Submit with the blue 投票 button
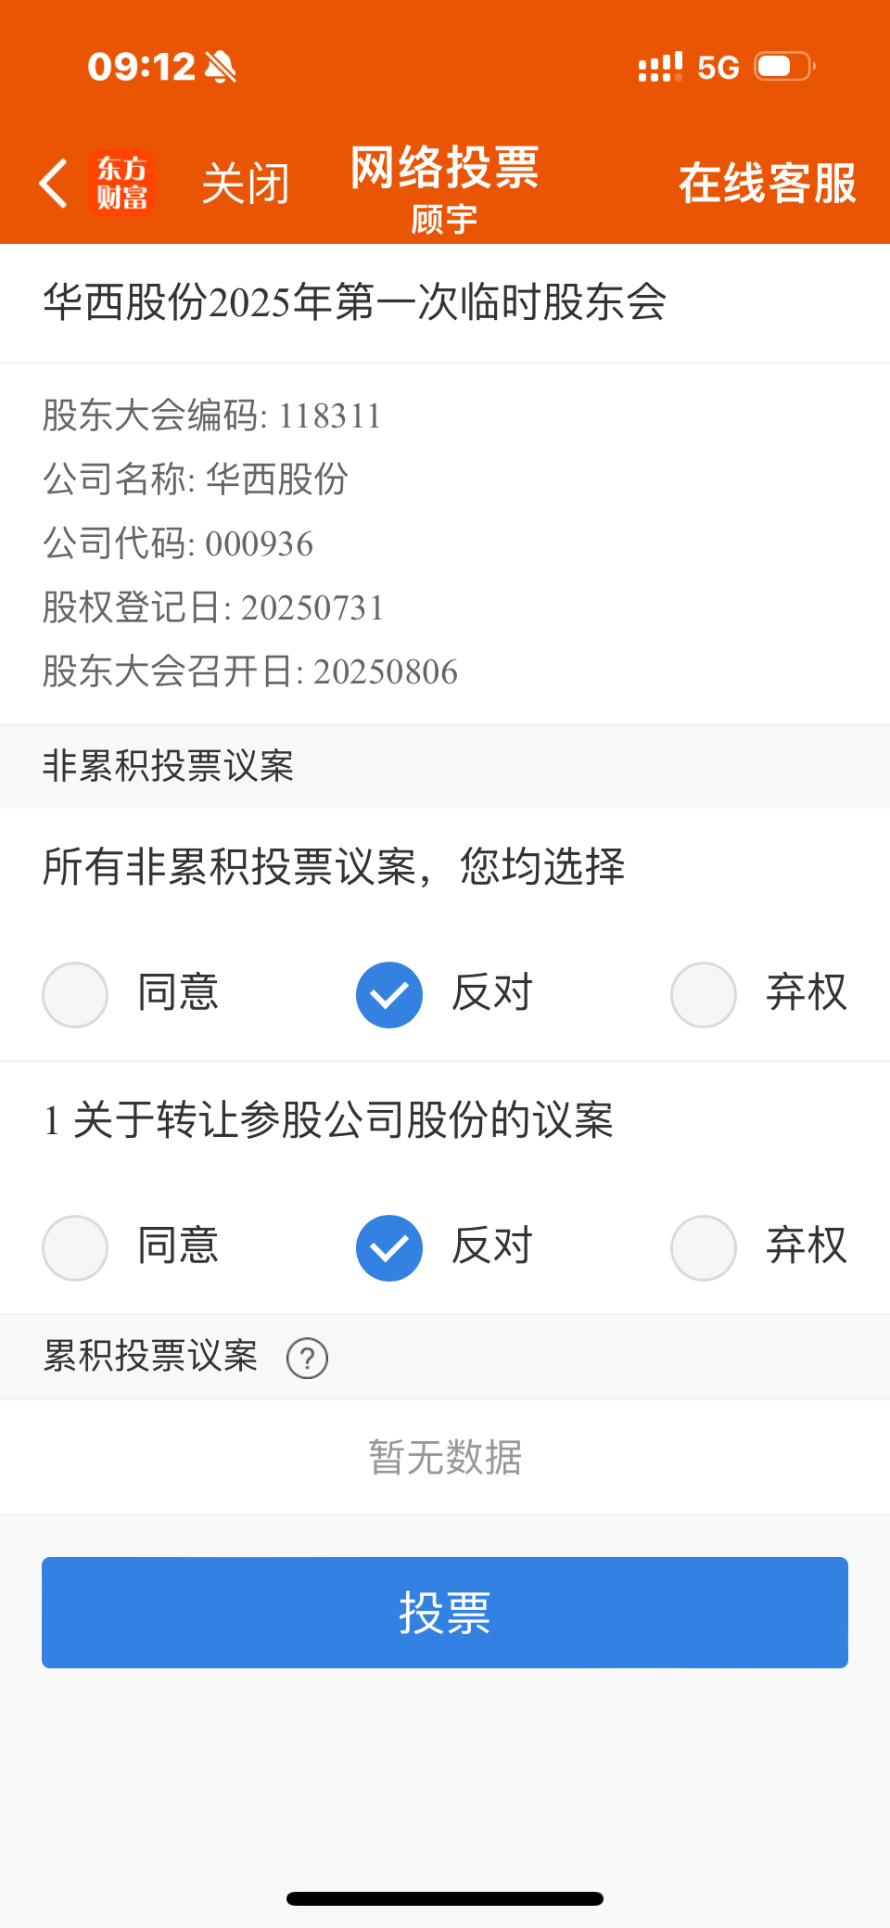The height and width of the screenshot is (1928, 890). tap(445, 1613)
